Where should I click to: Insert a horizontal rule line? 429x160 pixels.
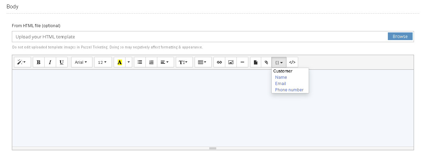[242, 62]
